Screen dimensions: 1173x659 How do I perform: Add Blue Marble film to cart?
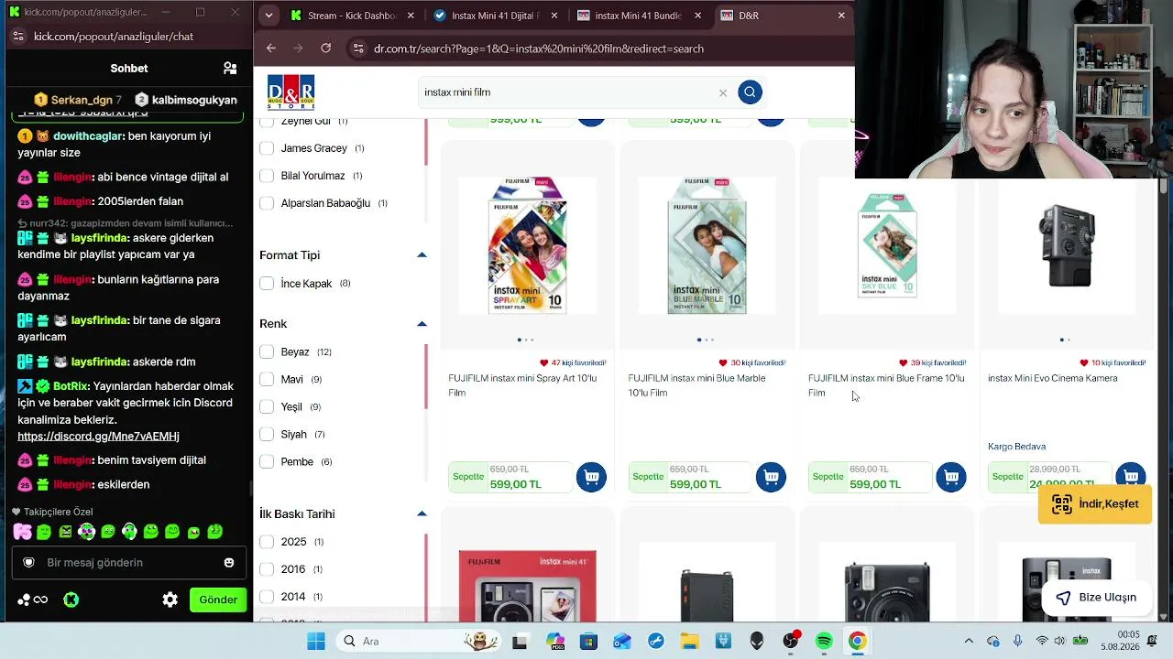[x=771, y=477]
